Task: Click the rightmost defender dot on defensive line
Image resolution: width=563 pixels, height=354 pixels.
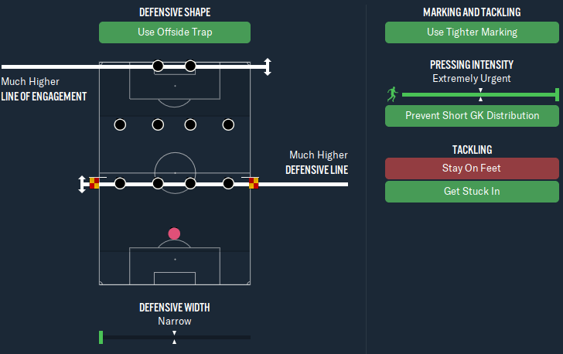Action: (x=228, y=183)
